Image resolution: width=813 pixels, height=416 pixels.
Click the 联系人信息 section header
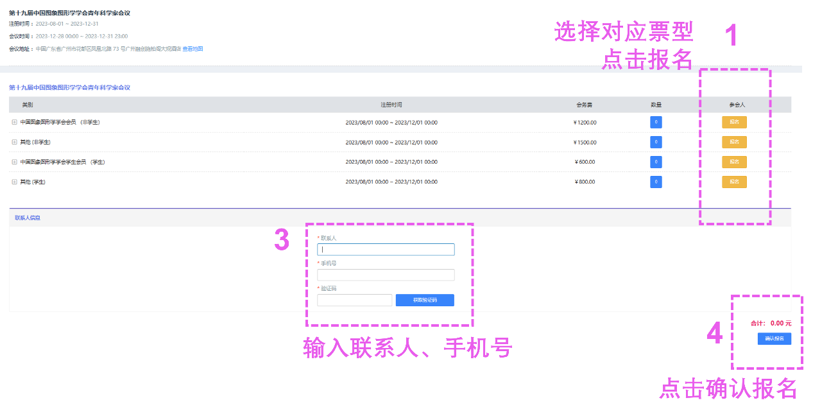(28, 218)
